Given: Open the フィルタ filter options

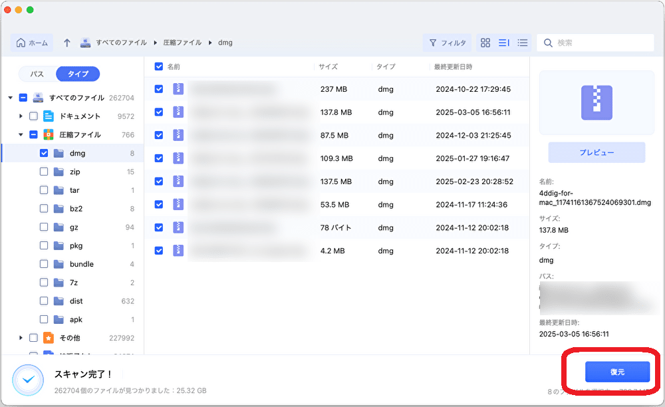Looking at the screenshot, I should tap(447, 42).
